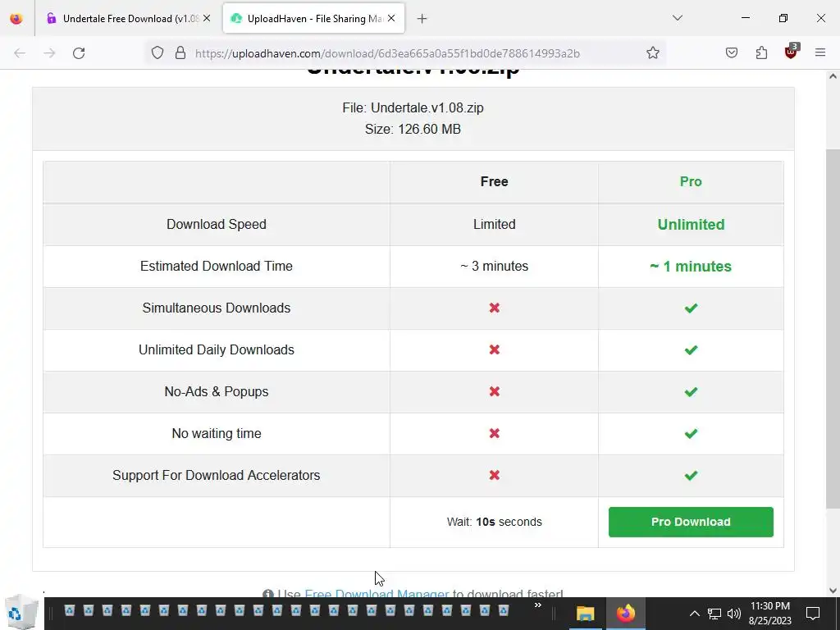Select the ~ 1 minutes cell
840x630 pixels.
pyautogui.click(x=691, y=267)
